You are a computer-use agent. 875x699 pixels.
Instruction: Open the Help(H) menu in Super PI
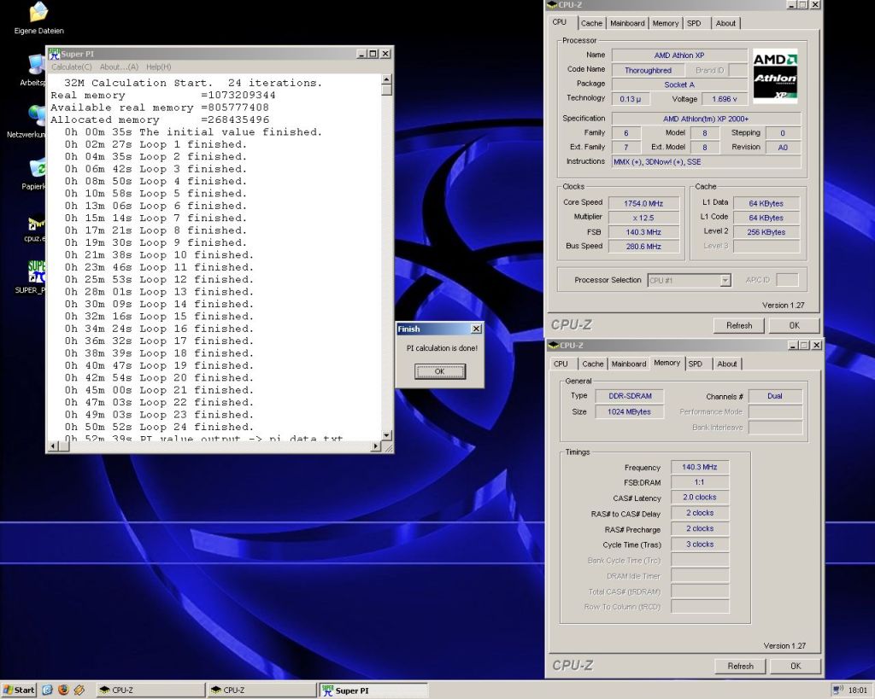[x=158, y=67]
